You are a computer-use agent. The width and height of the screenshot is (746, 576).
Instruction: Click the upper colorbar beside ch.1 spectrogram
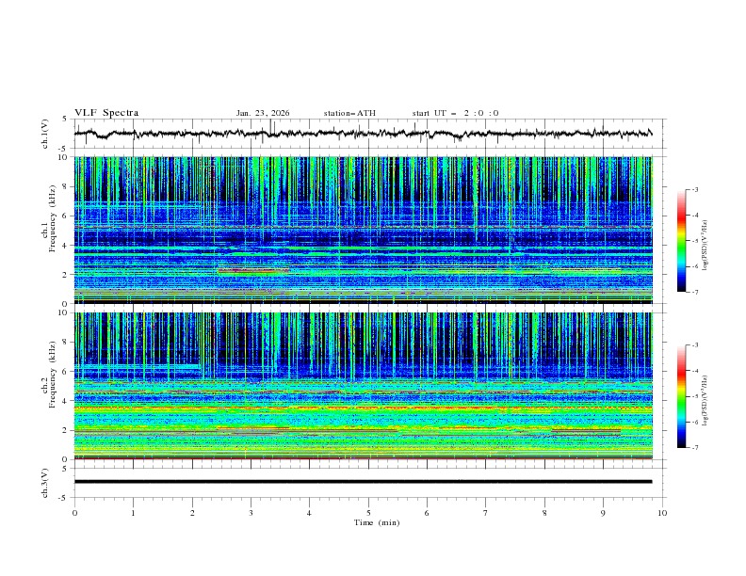pos(681,241)
